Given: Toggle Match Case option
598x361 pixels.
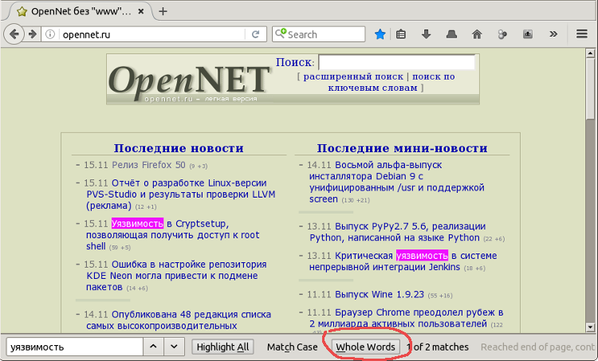Looking at the screenshot, I should (x=292, y=347).
